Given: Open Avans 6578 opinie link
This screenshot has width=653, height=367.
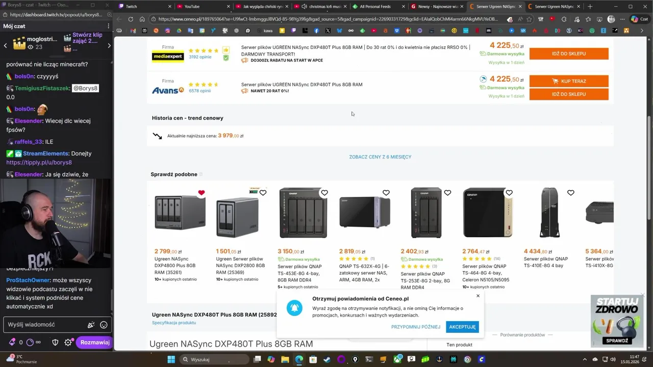Looking at the screenshot, I should [x=199, y=91].
